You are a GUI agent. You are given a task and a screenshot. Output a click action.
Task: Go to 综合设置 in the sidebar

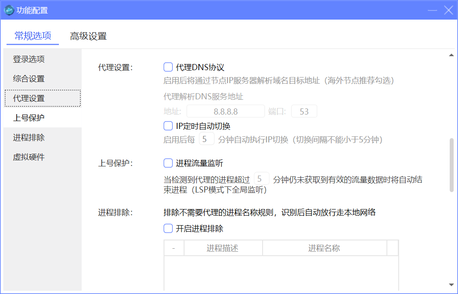[29, 79]
